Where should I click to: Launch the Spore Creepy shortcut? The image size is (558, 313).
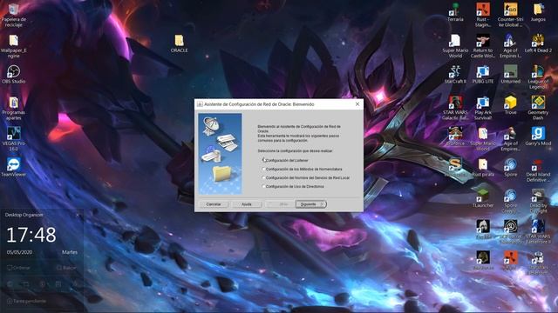(511, 201)
